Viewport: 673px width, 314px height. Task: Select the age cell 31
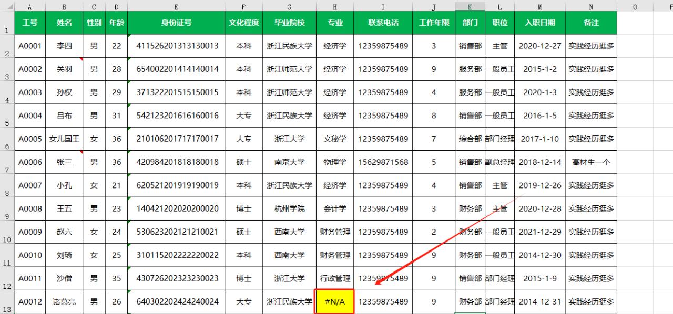point(116,116)
